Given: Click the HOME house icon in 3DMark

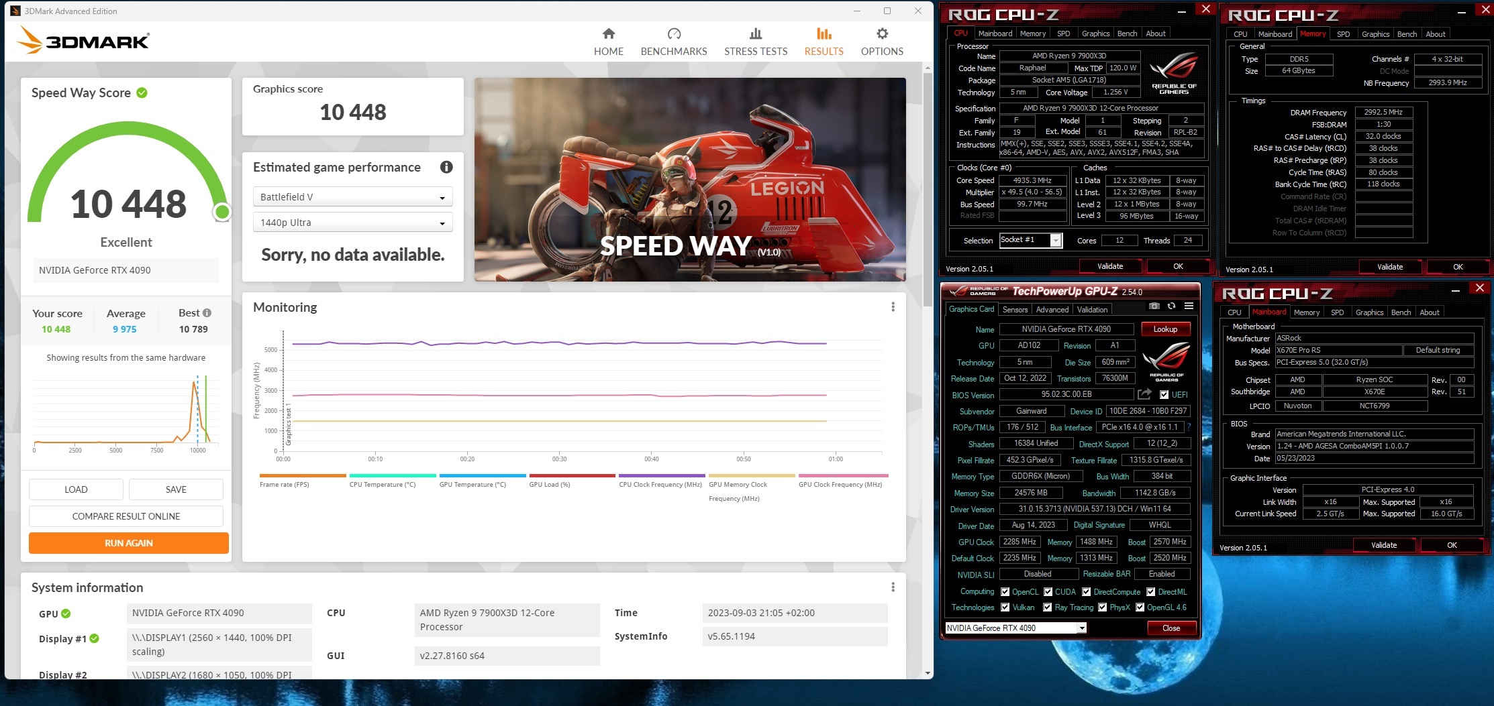Looking at the screenshot, I should click(609, 34).
